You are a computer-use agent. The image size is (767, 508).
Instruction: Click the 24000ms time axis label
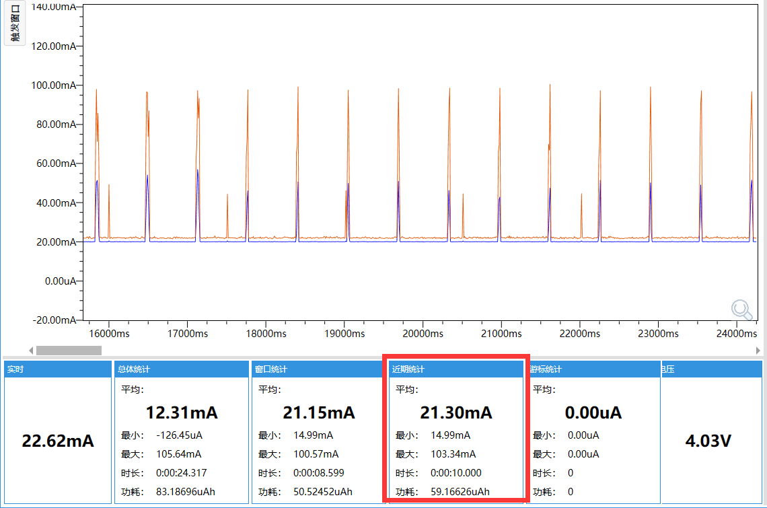(x=737, y=334)
